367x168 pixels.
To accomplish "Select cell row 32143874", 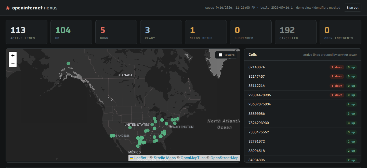I will pyautogui.click(x=303, y=67).
